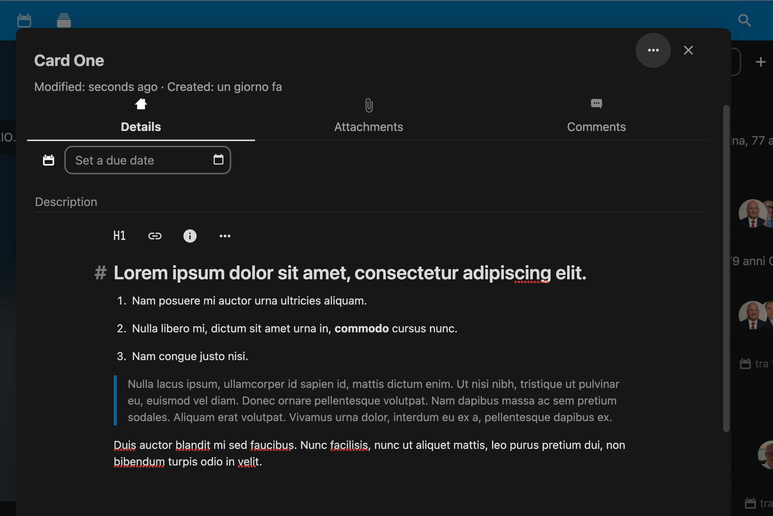Image resolution: width=773 pixels, height=516 pixels.
Task: Click the paperclip icon above Attachments
Action: point(368,106)
